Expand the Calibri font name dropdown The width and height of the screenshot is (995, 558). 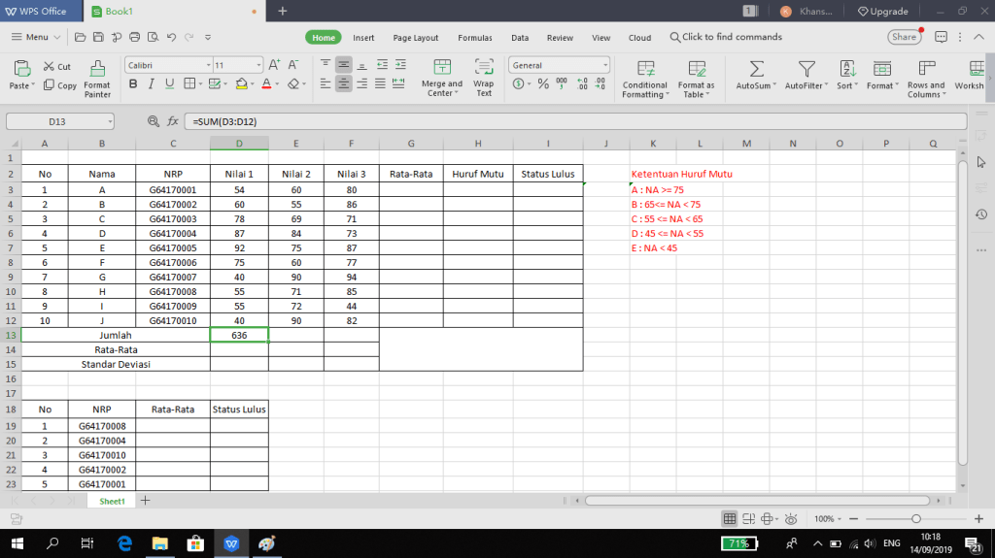[205, 65]
